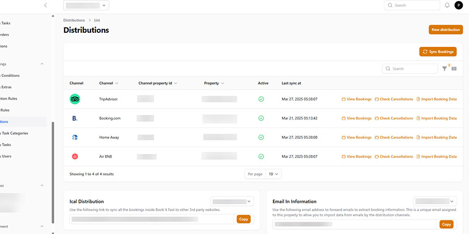Click the Booking.com channel logo
Viewport: 469px width, 234px height.
pyautogui.click(x=75, y=118)
